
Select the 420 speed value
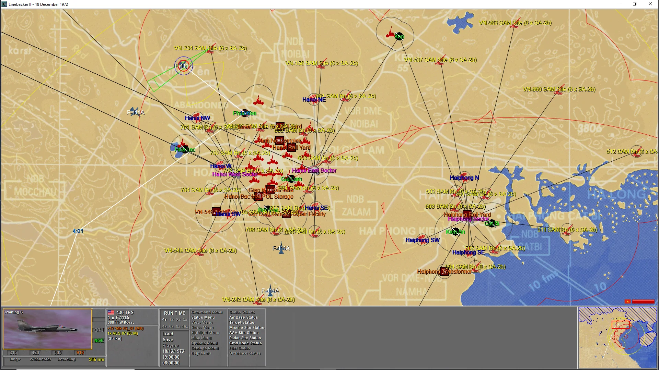(35, 353)
